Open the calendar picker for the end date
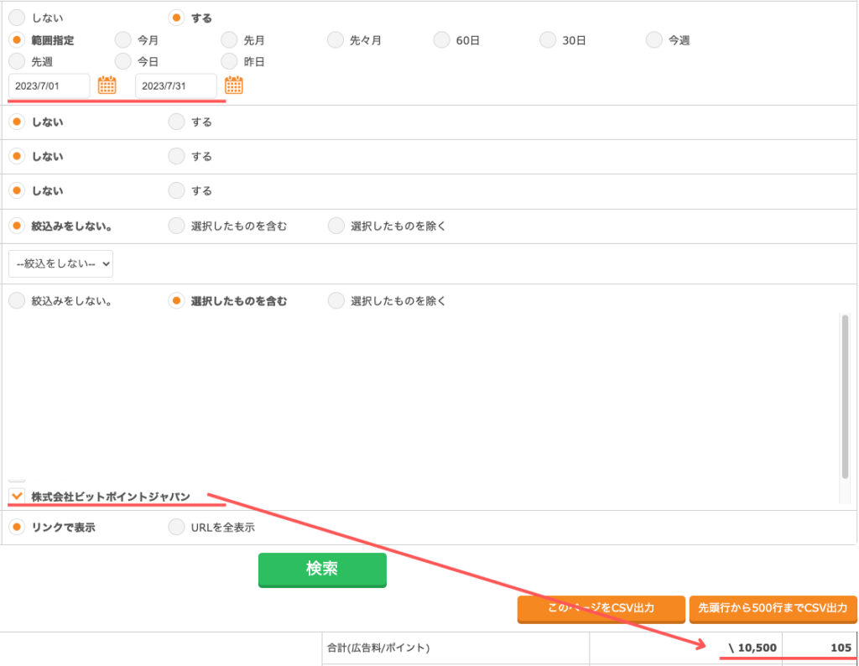Image resolution: width=859 pixels, height=666 pixels. (x=234, y=84)
